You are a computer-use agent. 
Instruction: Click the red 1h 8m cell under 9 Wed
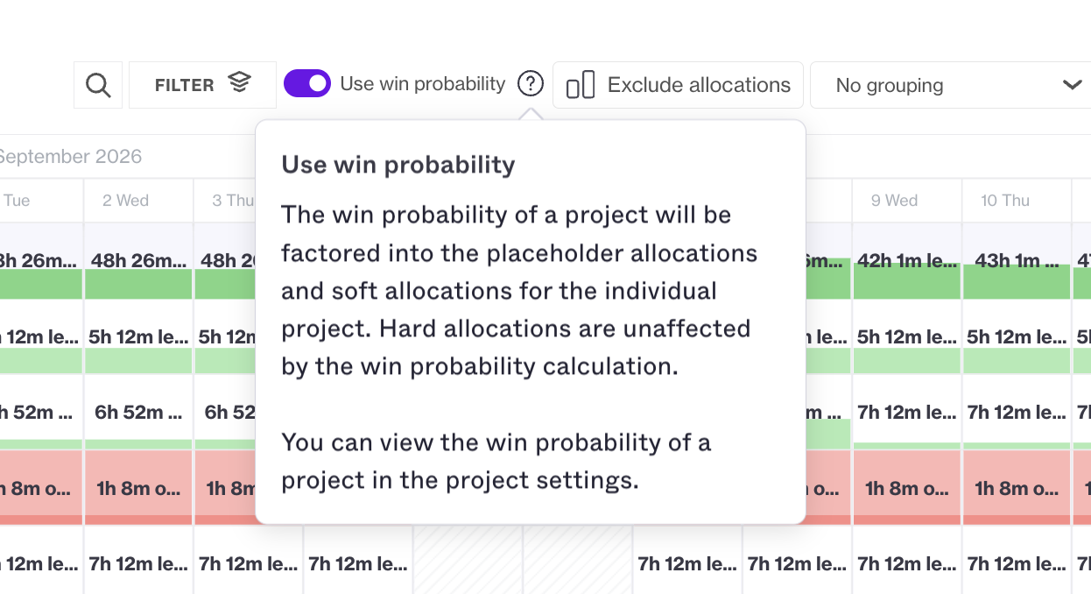point(906,488)
